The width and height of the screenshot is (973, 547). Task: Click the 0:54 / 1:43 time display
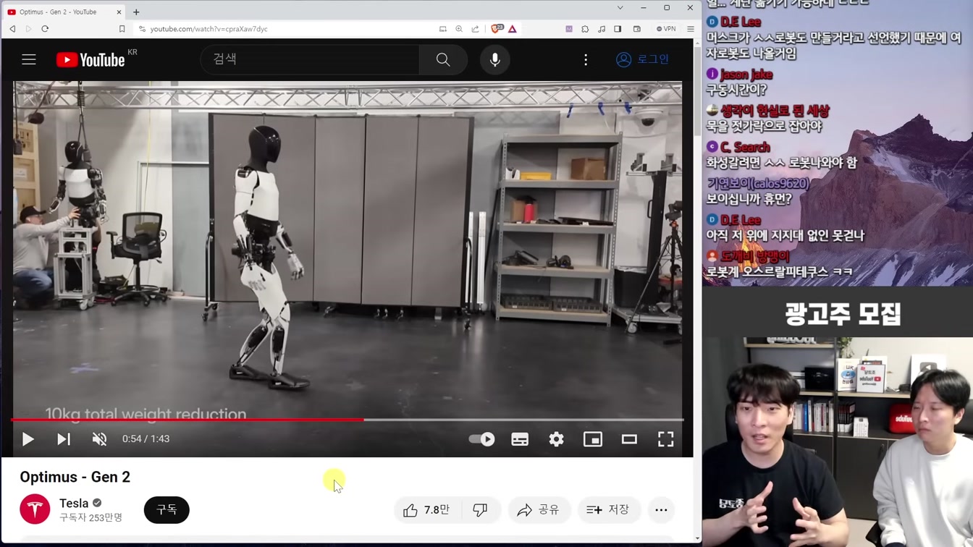coord(146,439)
